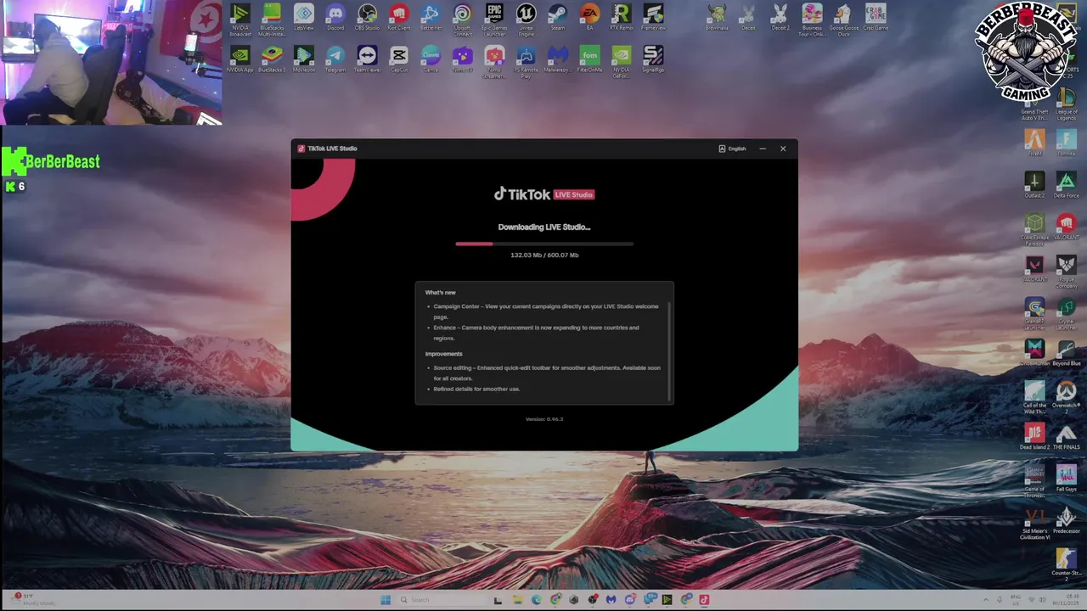Launch Telegram from the desktop
This screenshot has height=611, width=1087.
[x=335, y=59]
